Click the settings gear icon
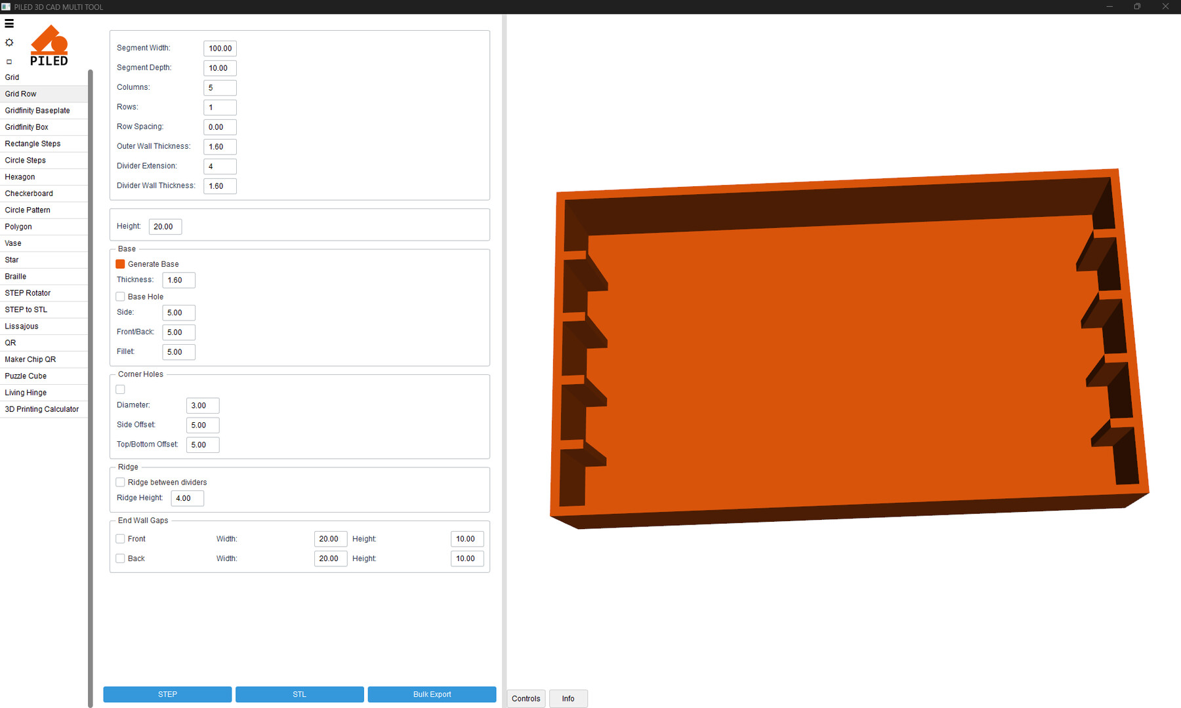Viewport: 1181px width, 708px height. (9, 43)
